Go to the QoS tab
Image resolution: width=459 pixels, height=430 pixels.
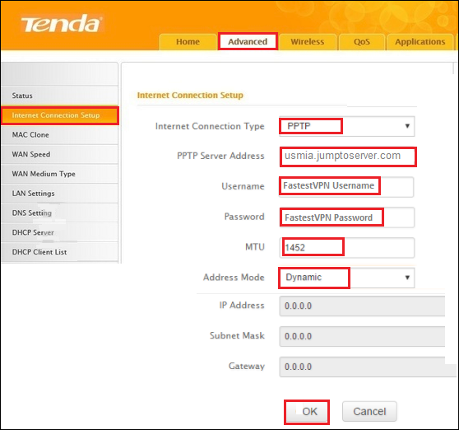tap(362, 42)
